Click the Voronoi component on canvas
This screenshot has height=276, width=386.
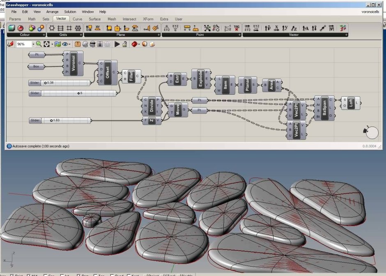coord(74,63)
